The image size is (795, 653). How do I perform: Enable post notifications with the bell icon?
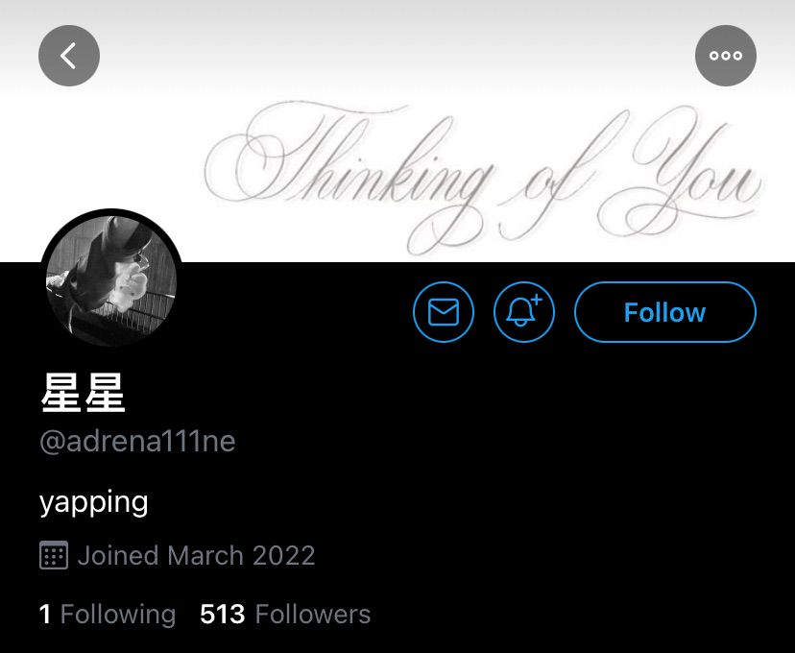tap(524, 312)
